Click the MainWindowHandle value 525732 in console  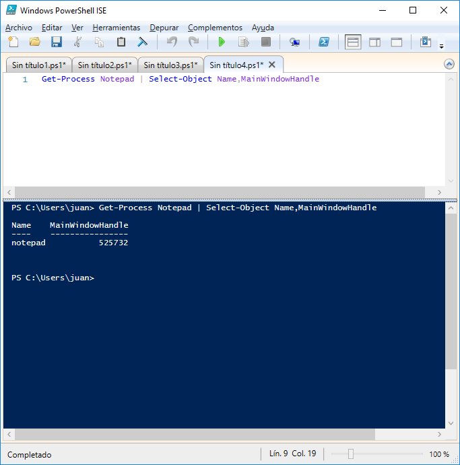click(x=113, y=243)
